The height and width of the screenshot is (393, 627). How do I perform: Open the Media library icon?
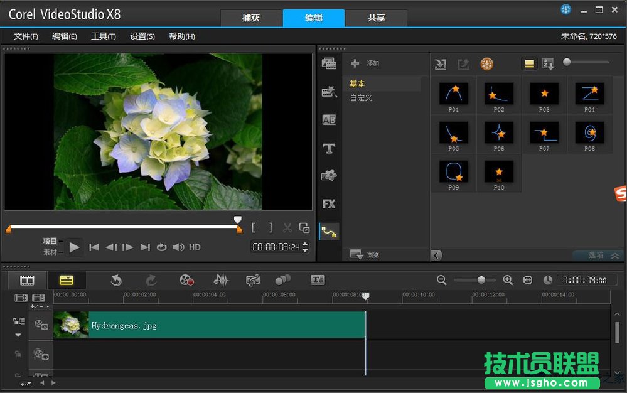coord(329,63)
